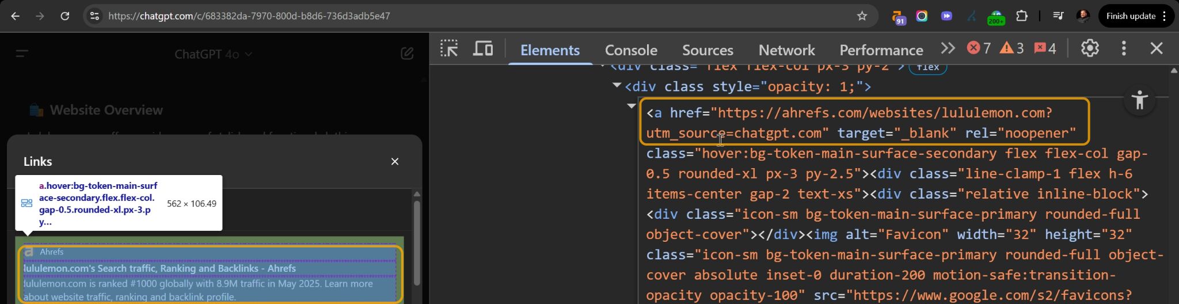Collapse the div with opacity style
This screenshot has width=1179, height=304.
[x=617, y=86]
